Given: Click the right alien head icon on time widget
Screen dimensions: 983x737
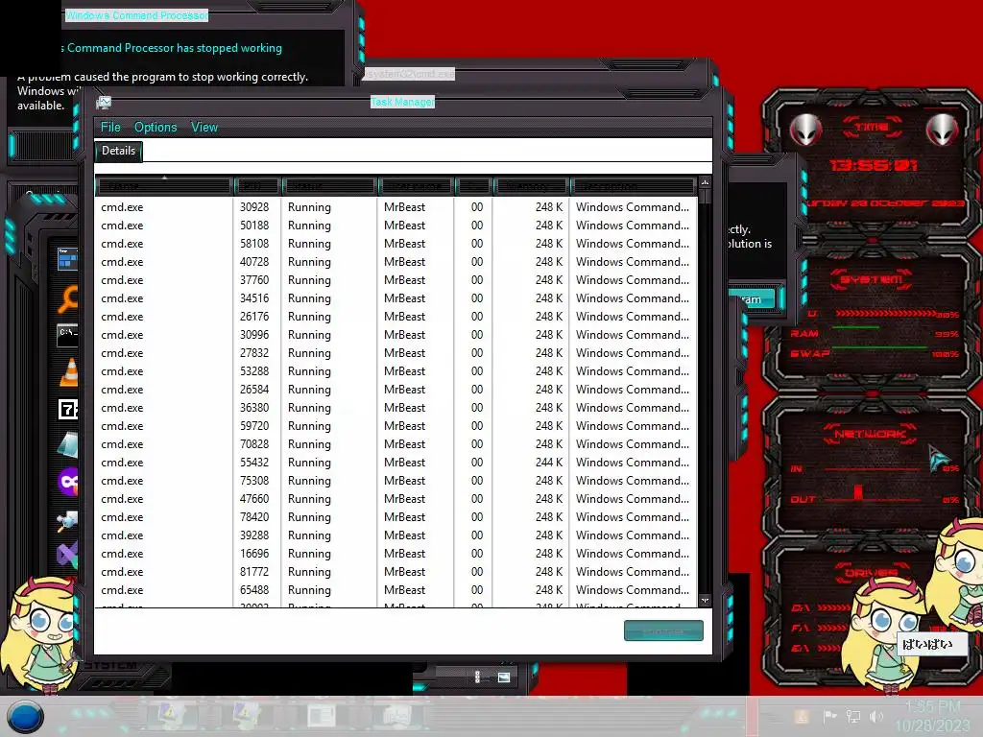Looking at the screenshot, I should pyautogui.click(x=942, y=130).
